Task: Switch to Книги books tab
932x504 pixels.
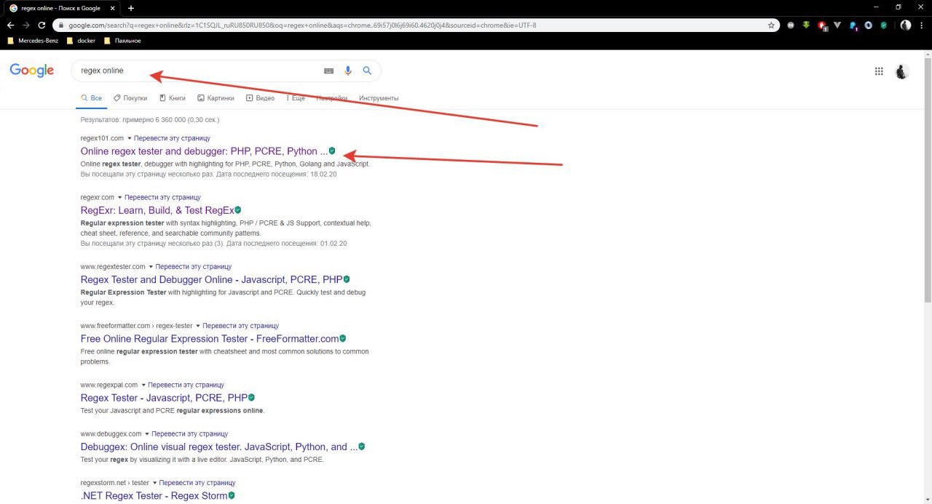Action: 173,98
